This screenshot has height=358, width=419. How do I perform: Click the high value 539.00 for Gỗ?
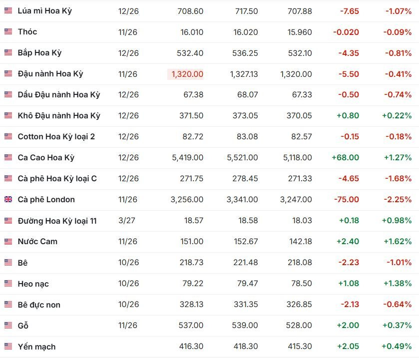tap(246, 326)
